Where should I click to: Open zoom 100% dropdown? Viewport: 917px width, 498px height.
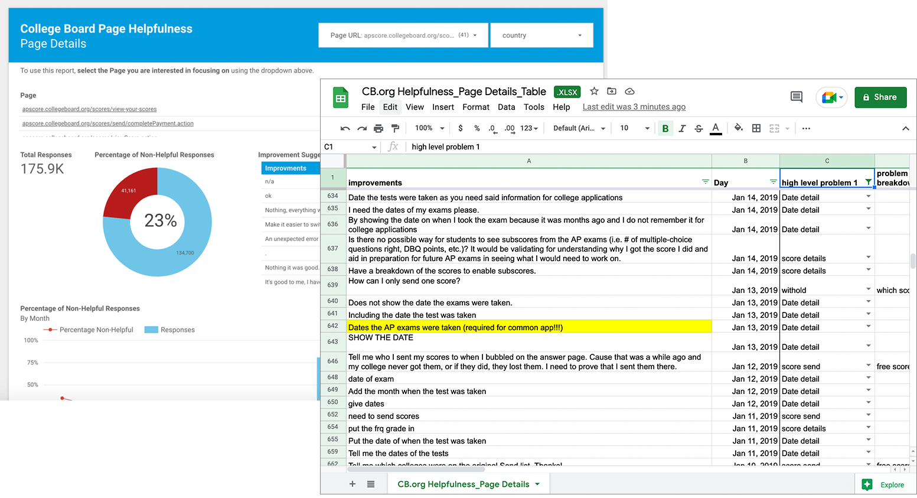(429, 128)
